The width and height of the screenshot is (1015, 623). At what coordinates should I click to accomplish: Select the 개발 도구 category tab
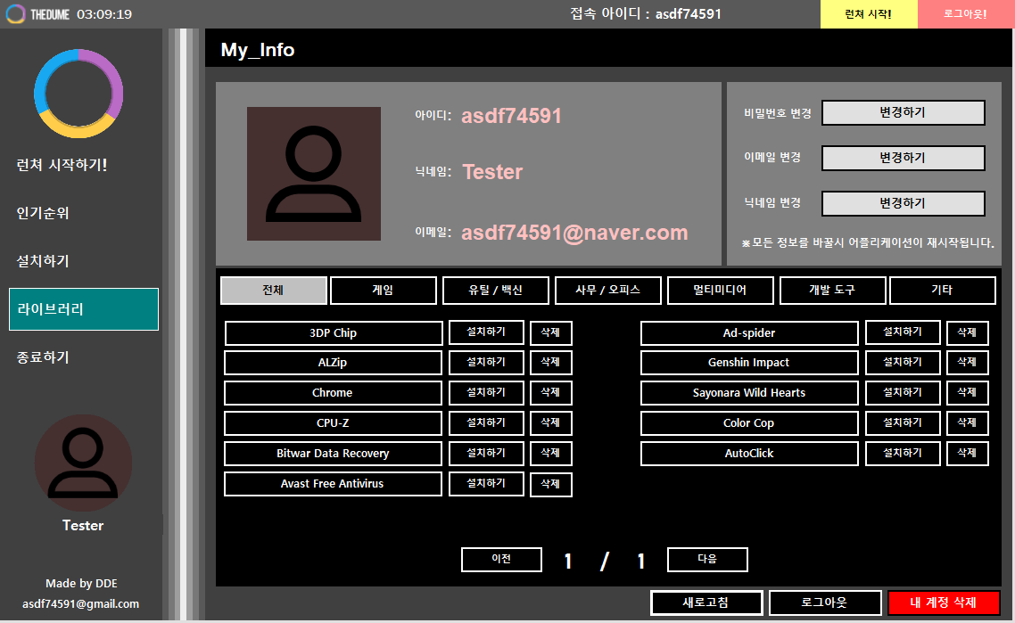(x=832, y=291)
